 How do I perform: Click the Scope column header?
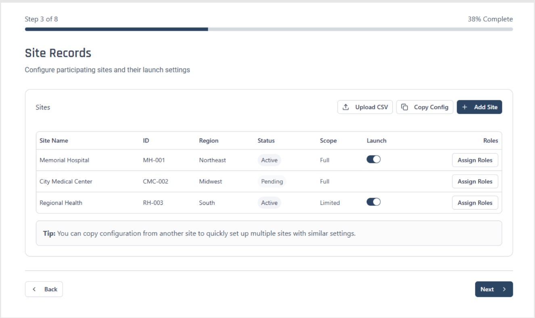pyautogui.click(x=328, y=141)
